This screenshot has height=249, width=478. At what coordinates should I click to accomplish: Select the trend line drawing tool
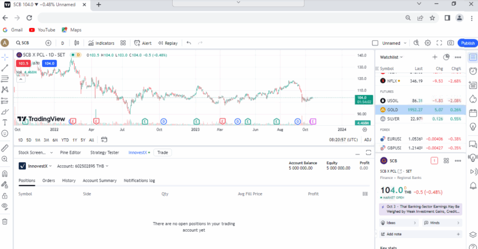[x=5, y=68]
